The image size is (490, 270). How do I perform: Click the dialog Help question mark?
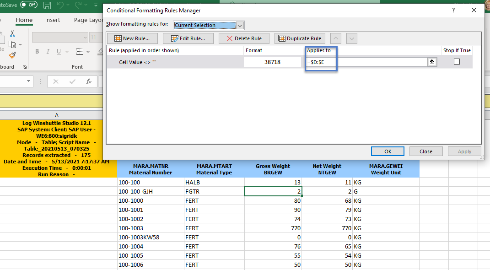pyautogui.click(x=454, y=10)
